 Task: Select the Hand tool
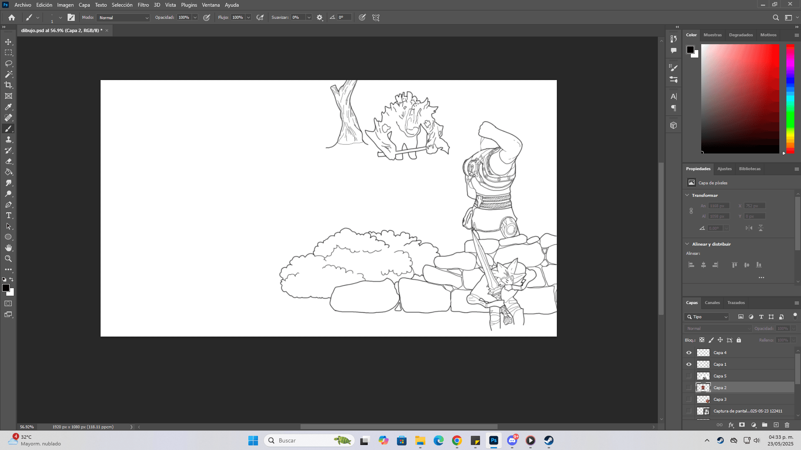click(x=8, y=248)
